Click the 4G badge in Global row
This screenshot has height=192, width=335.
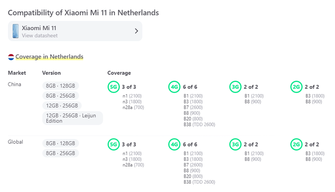(175, 145)
